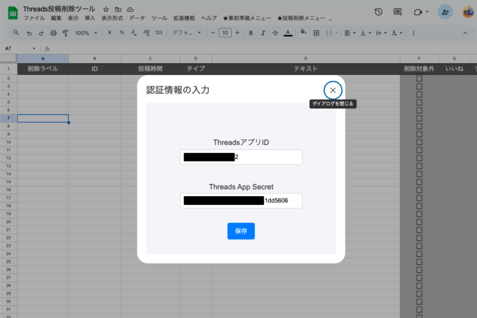Check the cloud save status icon

(x=130, y=9)
